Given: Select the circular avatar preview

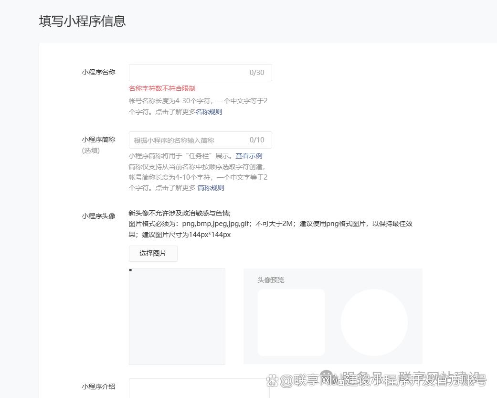Looking at the screenshot, I should click(x=374, y=323).
